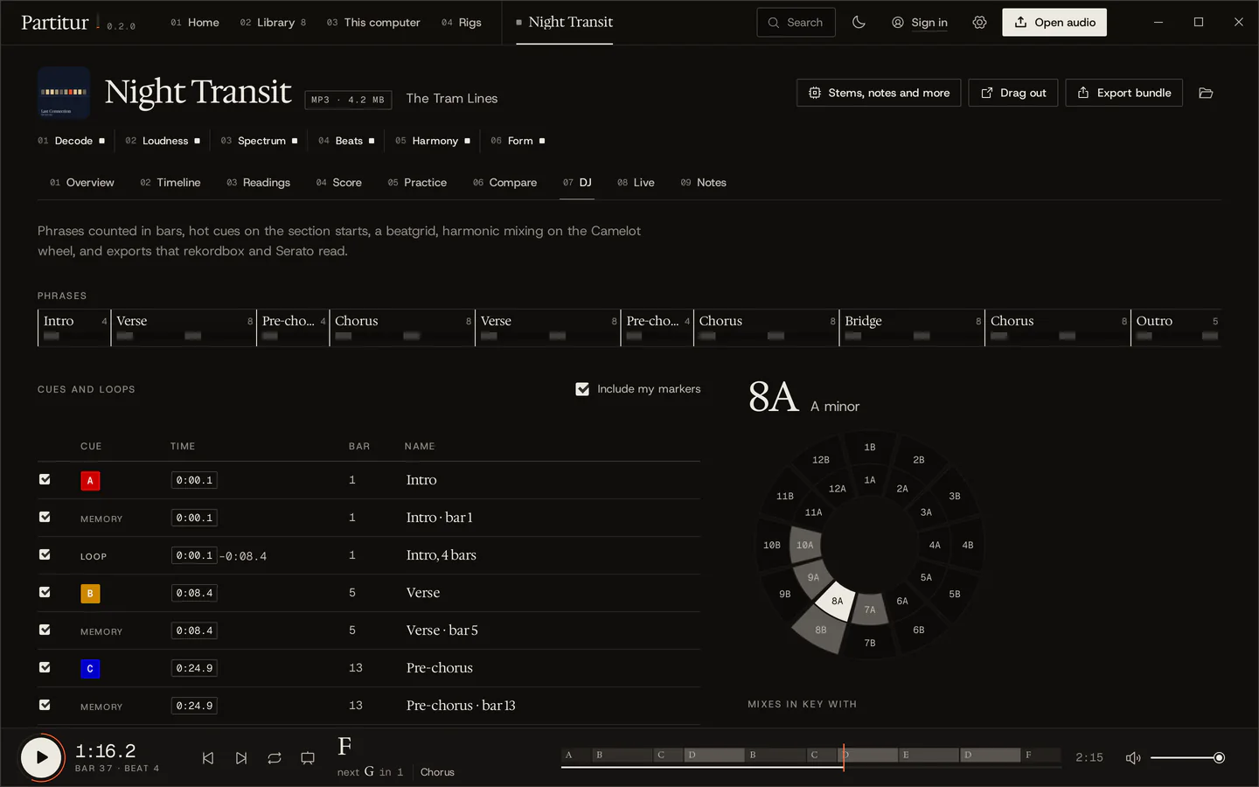Go to Rigs in the top navigation
The width and height of the screenshot is (1259, 787).
pyautogui.click(x=462, y=23)
